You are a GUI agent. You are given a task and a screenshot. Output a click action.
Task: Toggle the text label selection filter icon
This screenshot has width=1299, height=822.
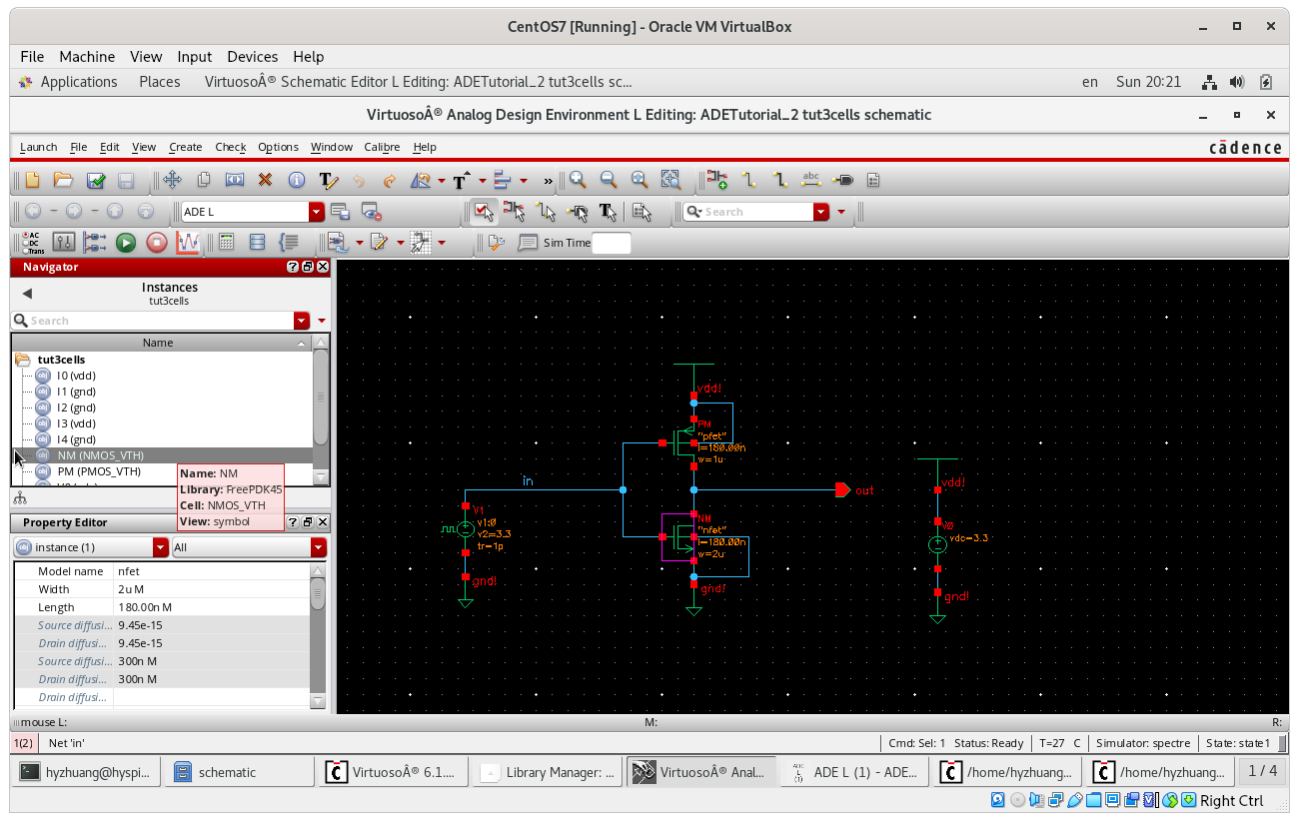[608, 212]
